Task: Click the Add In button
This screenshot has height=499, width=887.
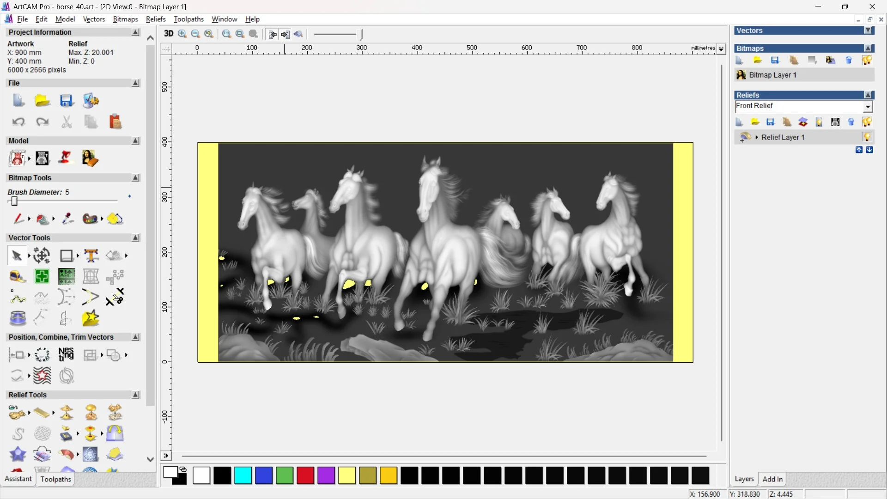Action: [x=773, y=479]
